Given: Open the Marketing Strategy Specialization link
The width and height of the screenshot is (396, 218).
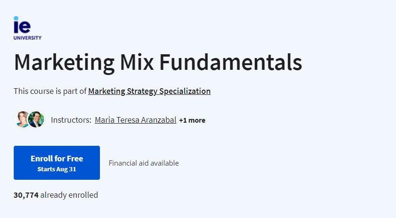Looking at the screenshot, I should (x=149, y=91).
